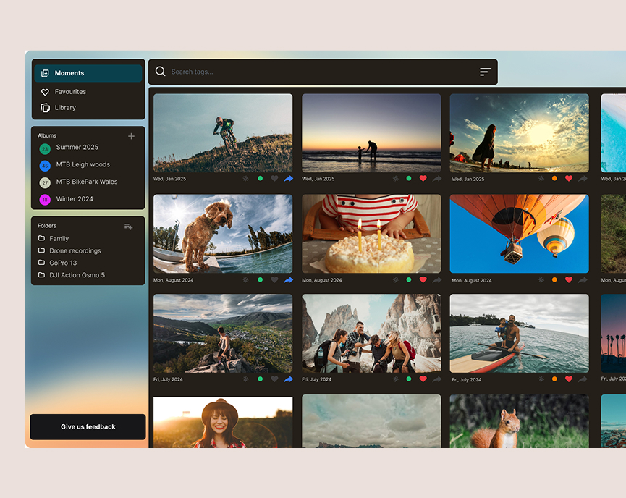Share the group of hikers photo
626x498 pixels.
[x=437, y=379]
